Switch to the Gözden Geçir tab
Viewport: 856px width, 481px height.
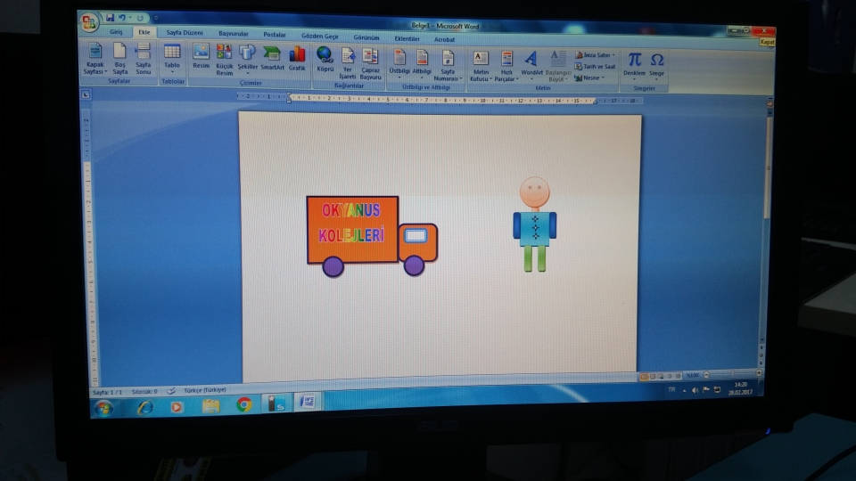pos(320,36)
